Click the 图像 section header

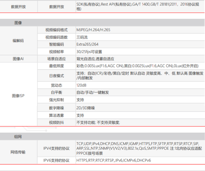coord(18,23)
